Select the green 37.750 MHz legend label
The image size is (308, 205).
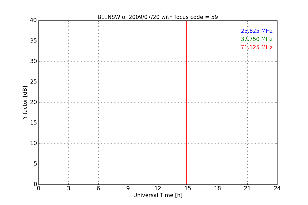click(x=257, y=39)
